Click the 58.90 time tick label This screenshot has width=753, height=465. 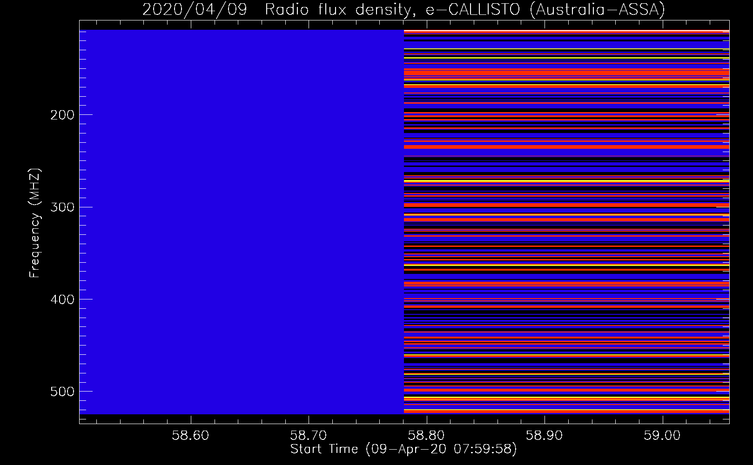pos(544,436)
